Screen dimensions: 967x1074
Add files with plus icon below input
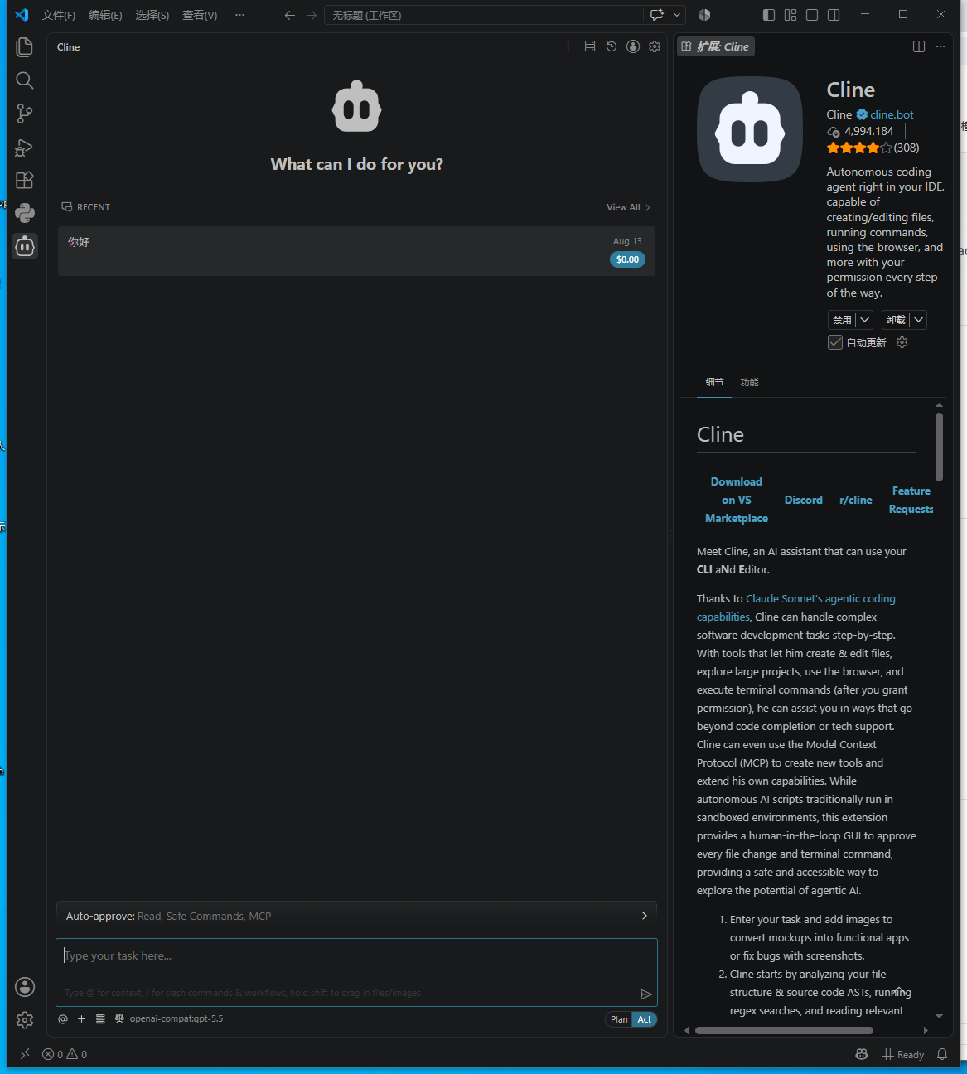81,1019
